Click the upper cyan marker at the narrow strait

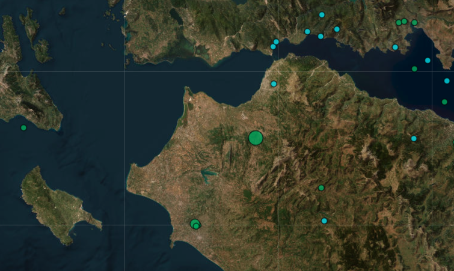[276, 42]
